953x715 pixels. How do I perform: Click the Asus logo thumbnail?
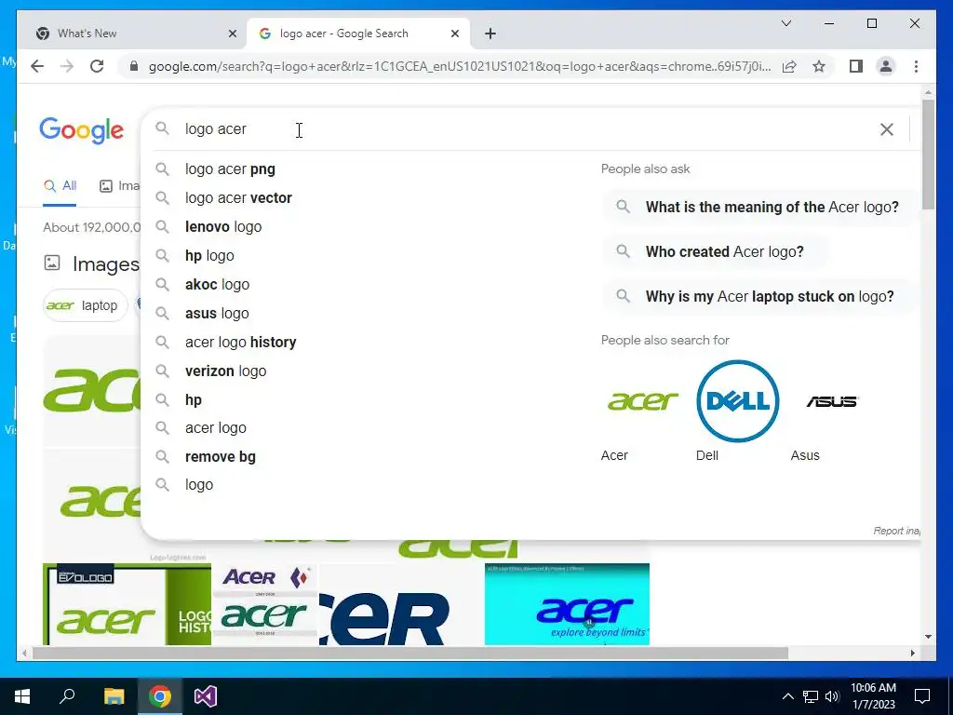[831, 401]
